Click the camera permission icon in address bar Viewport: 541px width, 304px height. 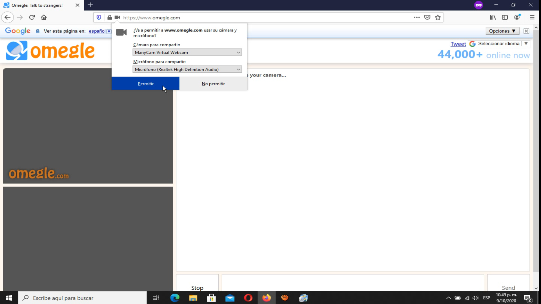click(117, 17)
